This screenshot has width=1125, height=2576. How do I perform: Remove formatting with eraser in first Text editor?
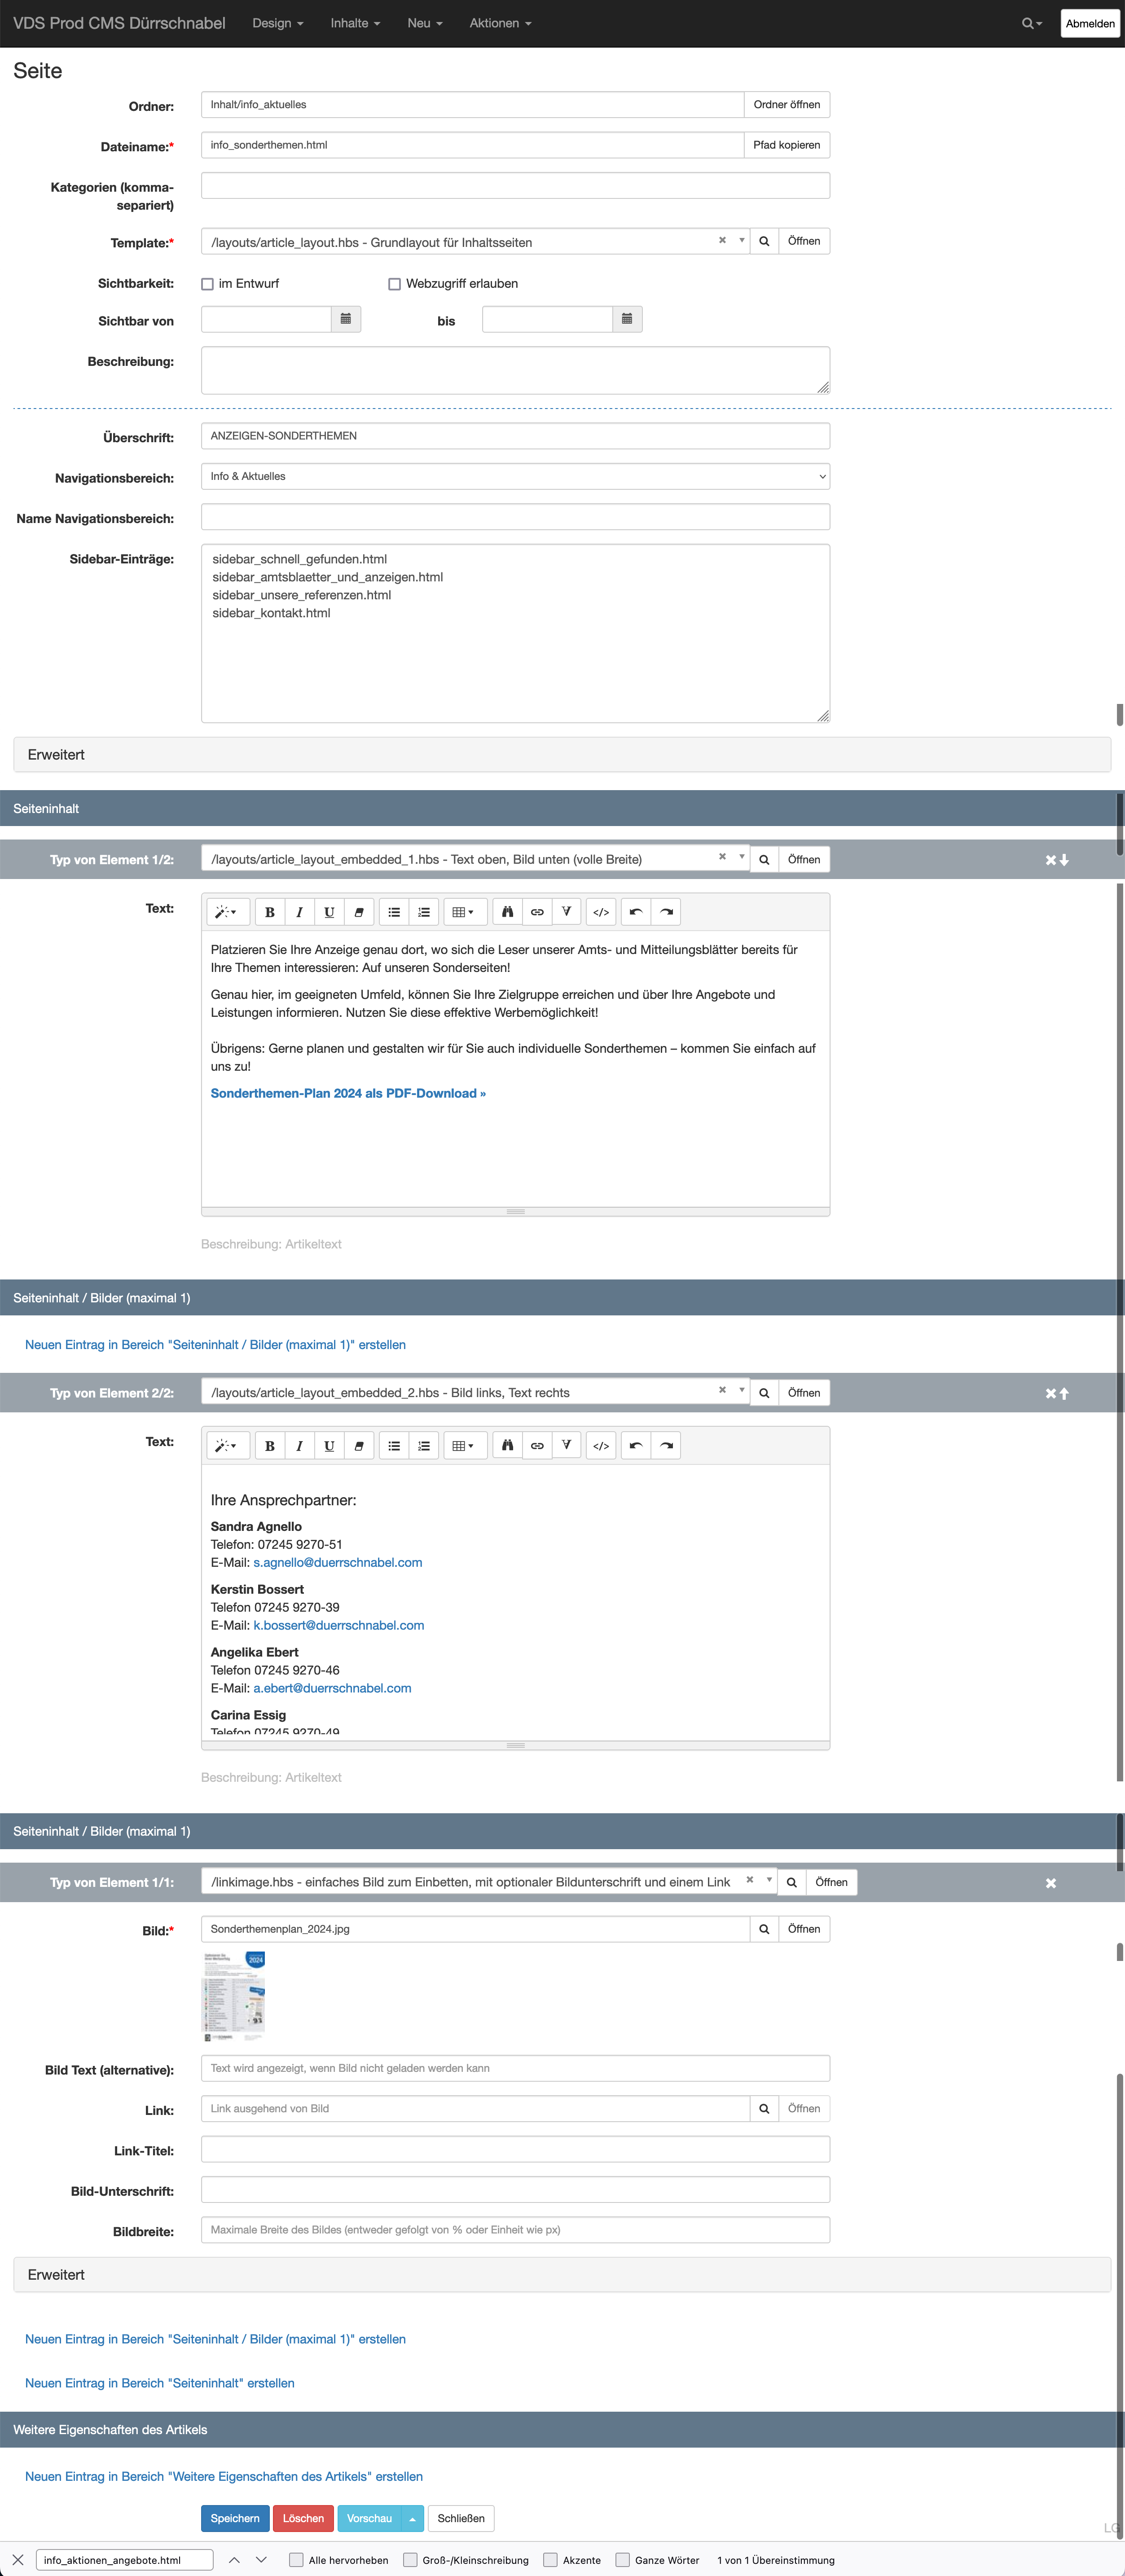[x=359, y=912]
